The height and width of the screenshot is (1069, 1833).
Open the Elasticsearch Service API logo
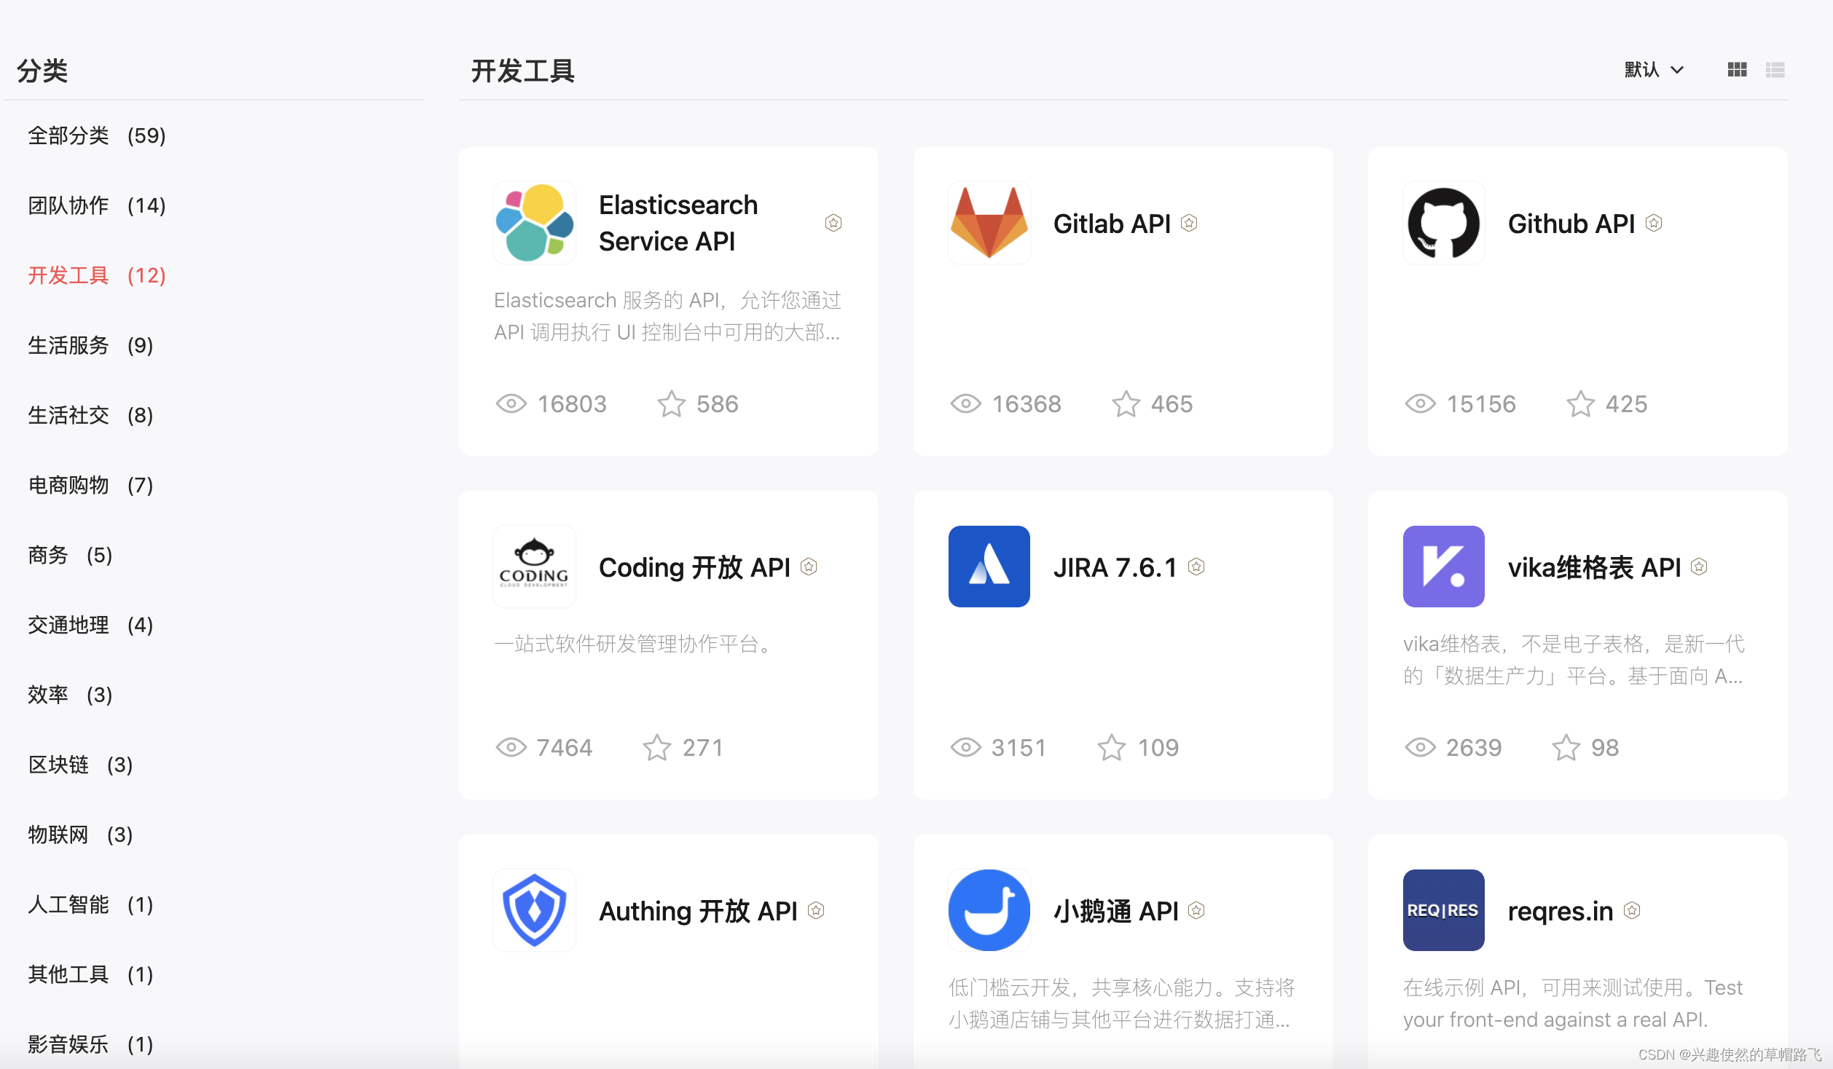coord(535,223)
